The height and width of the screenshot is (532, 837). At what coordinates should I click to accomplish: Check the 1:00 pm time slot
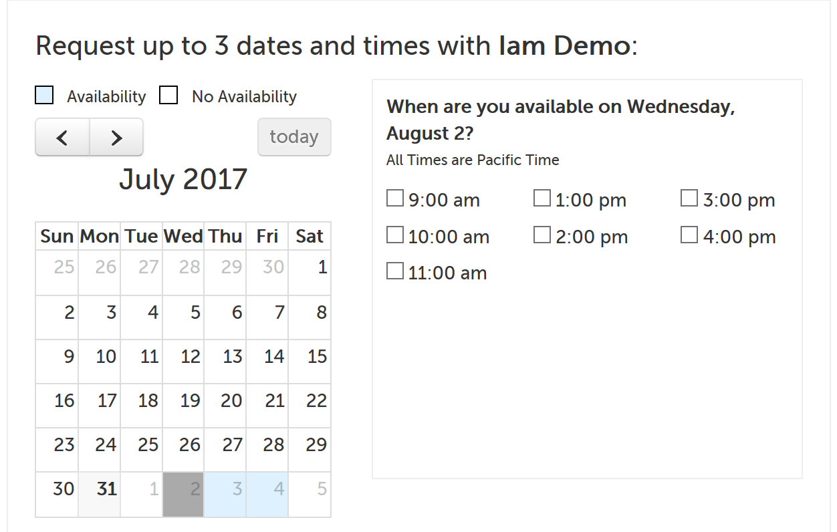pyautogui.click(x=542, y=197)
